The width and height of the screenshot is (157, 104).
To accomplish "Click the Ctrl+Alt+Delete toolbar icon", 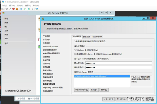I will [3, 9].
